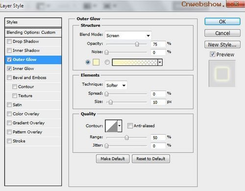Enable the Satin checkbox
This screenshot has height=191, width=245.
[x=9, y=105]
